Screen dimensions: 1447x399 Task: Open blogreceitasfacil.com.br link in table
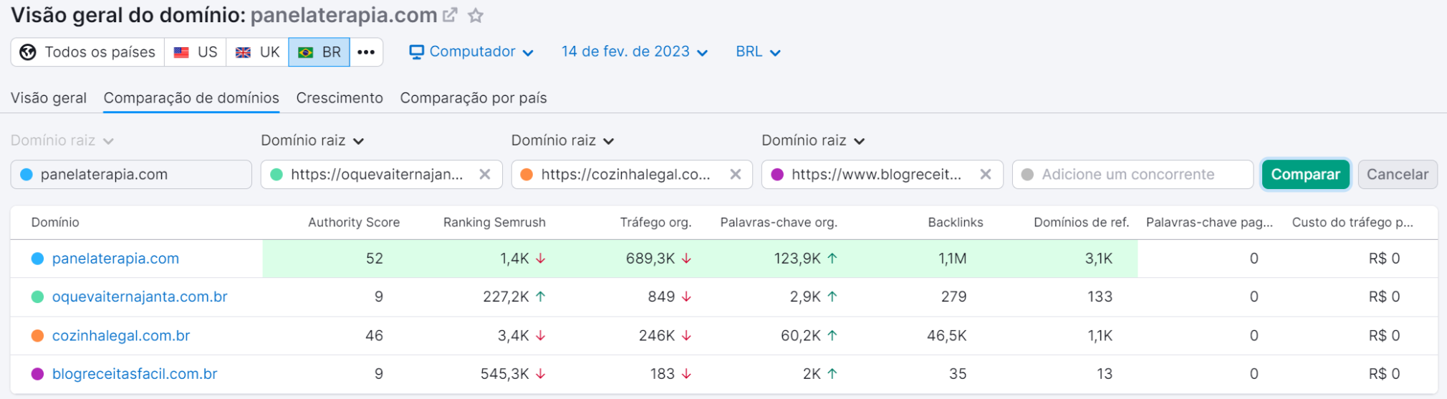click(135, 374)
